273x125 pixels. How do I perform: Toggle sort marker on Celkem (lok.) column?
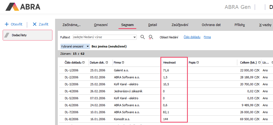[259, 62]
